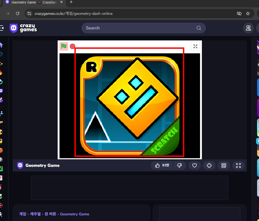Go to the CrazyGames homepage via the logo
The image size is (259, 221).
[23, 28]
